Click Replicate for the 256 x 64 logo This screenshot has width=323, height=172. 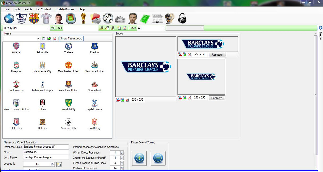[217, 55]
